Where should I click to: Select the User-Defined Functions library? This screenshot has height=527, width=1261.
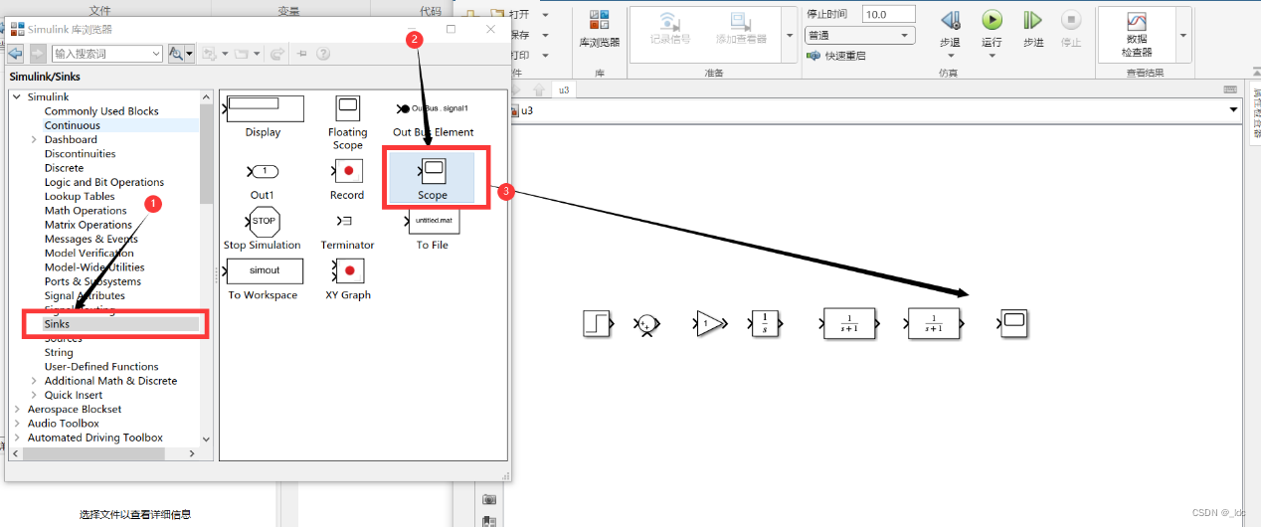pos(101,367)
